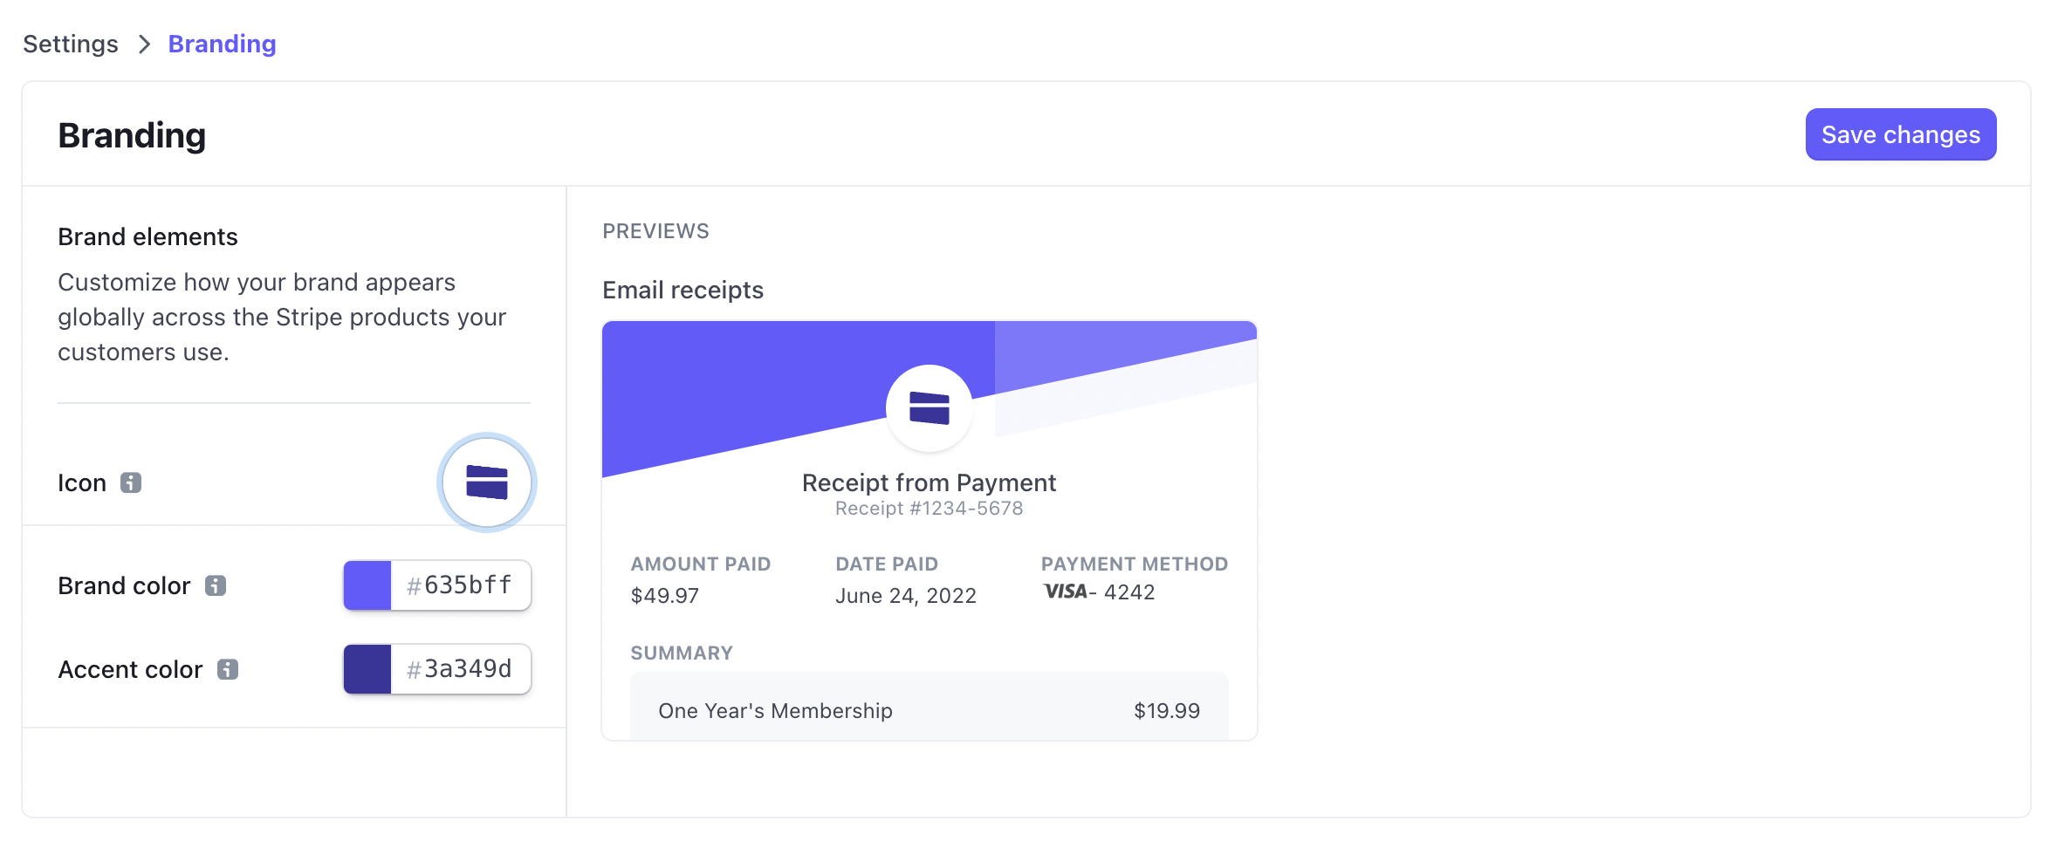The image size is (2065, 855).
Task: Click the Save changes button
Action: 1900,134
